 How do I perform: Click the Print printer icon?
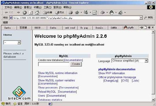point(71,13)
